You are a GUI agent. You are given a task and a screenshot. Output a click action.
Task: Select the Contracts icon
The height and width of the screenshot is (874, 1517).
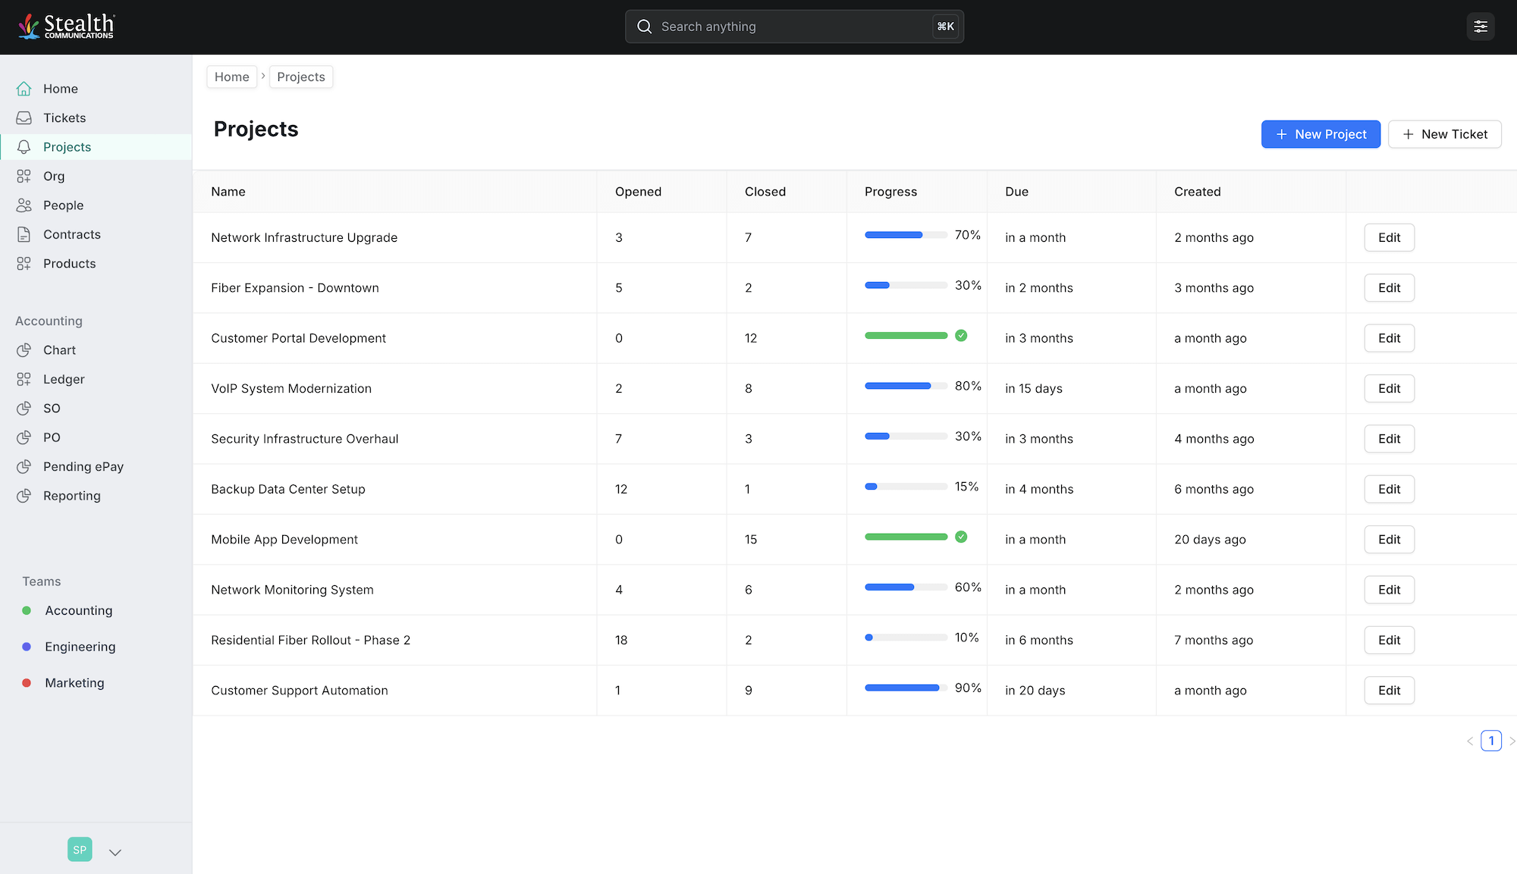tap(24, 234)
